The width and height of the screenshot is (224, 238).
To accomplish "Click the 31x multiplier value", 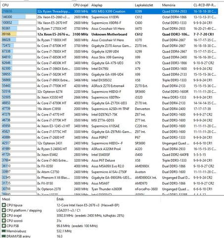I will [59, 221].
